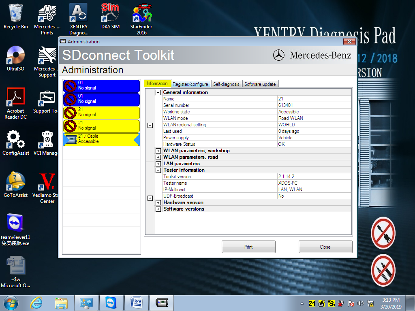Switch to TeamViewer on the taskbar
Viewport: 415px width, 311px height.
coord(111,303)
